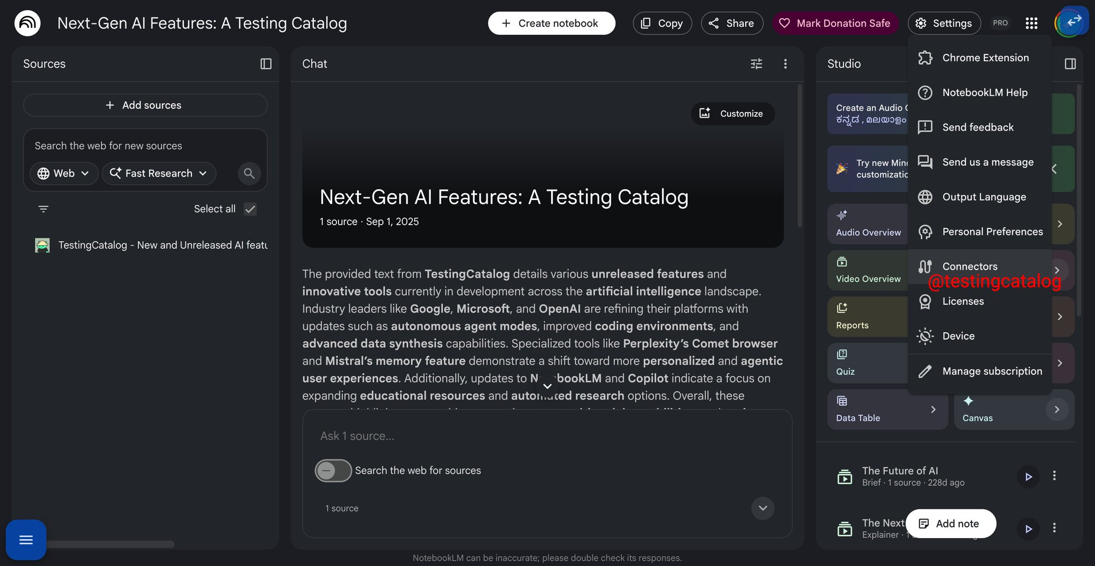
Task: Click the Copy button
Action: coord(662,23)
